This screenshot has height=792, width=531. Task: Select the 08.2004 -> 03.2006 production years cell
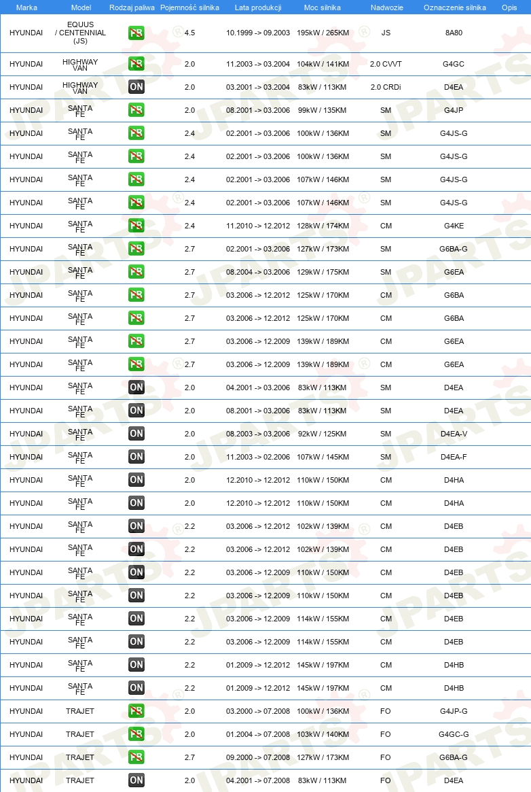pyautogui.click(x=257, y=272)
